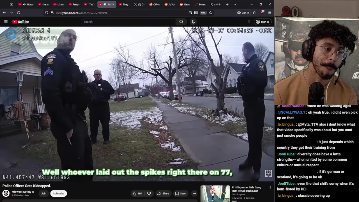Click the YouTube URL address bar

pos(121,13)
